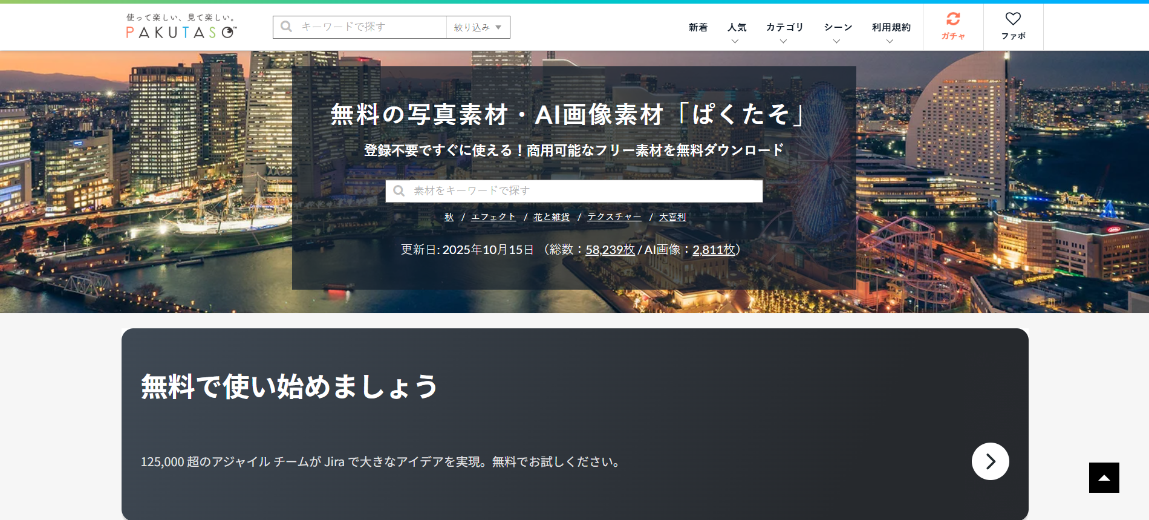Click the white circular arrow in the ad

(990, 461)
